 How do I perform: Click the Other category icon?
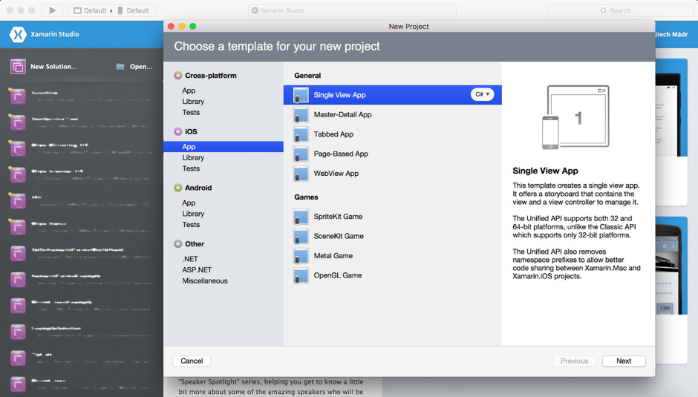(x=178, y=243)
